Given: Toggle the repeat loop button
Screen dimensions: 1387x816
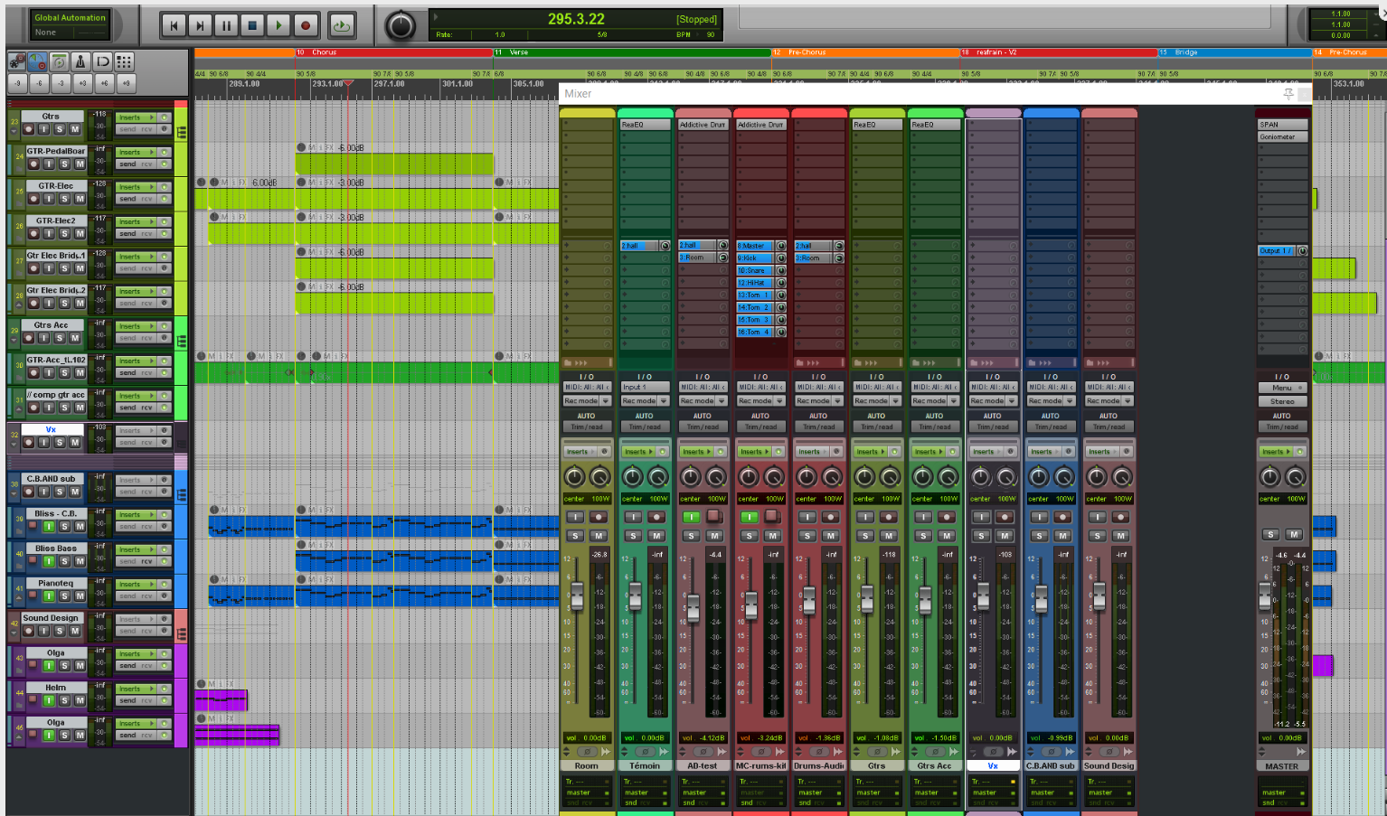Looking at the screenshot, I should (341, 26).
